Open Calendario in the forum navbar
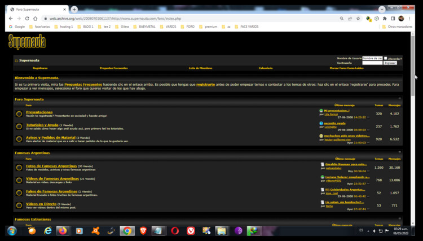Image resolution: width=423 pixels, height=241 pixels. tap(266, 68)
